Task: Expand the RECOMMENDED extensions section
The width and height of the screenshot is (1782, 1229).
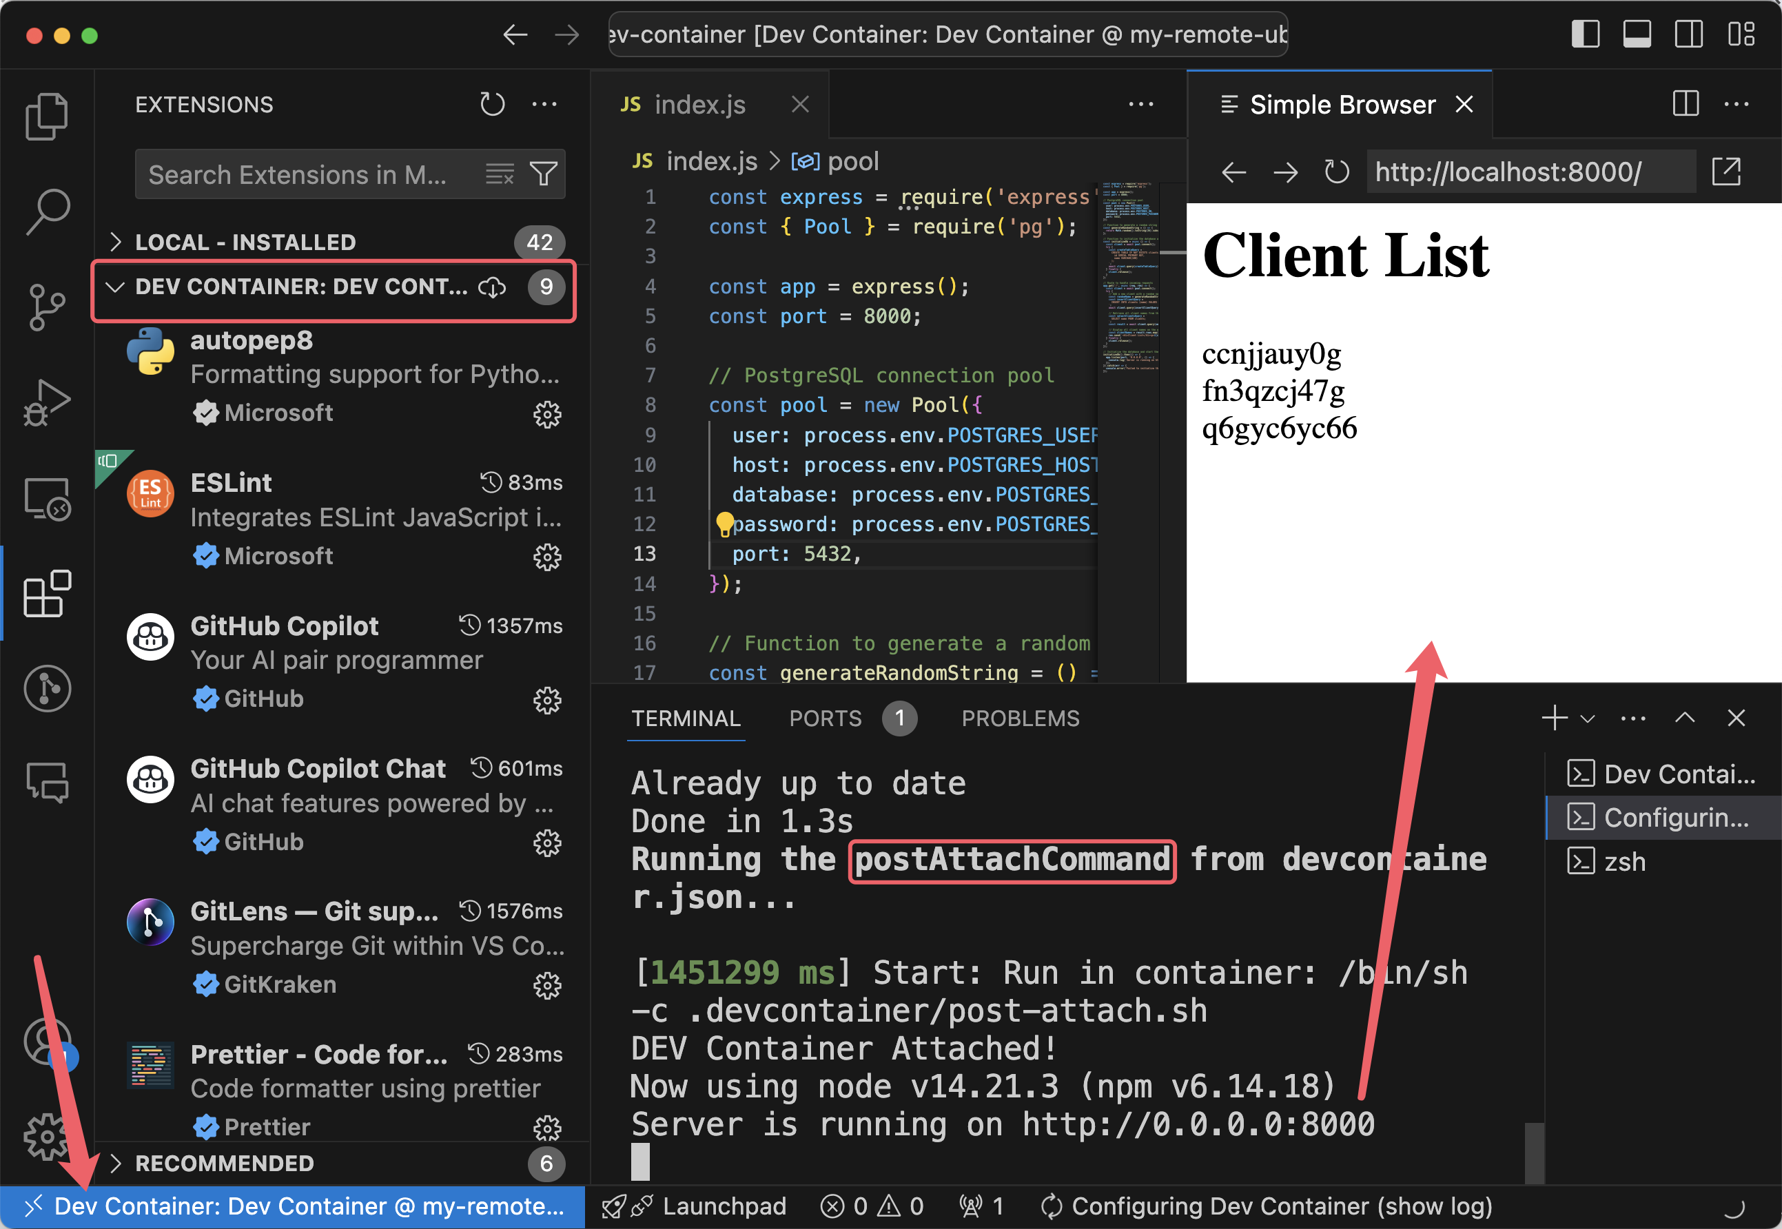Action: 116,1164
